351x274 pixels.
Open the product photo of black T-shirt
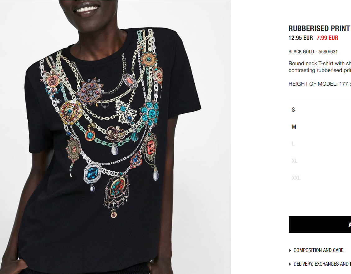pos(116,137)
